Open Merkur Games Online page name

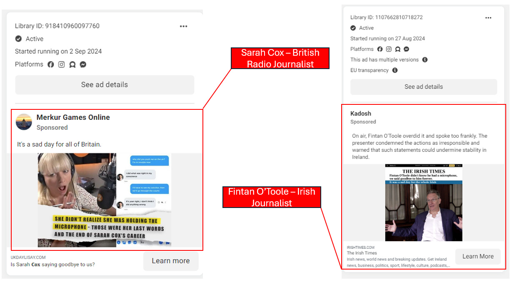(73, 117)
